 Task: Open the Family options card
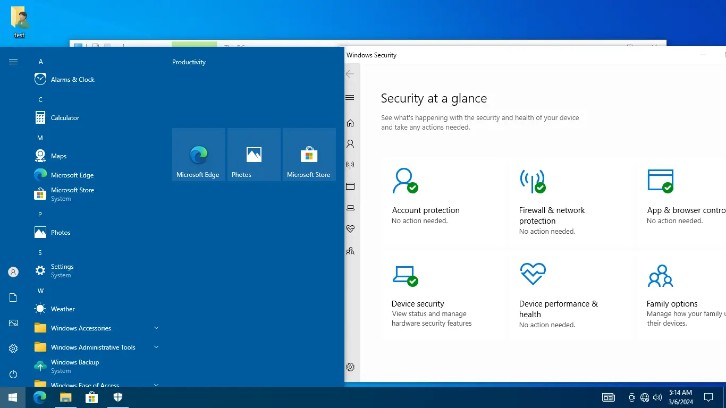coord(682,295)
